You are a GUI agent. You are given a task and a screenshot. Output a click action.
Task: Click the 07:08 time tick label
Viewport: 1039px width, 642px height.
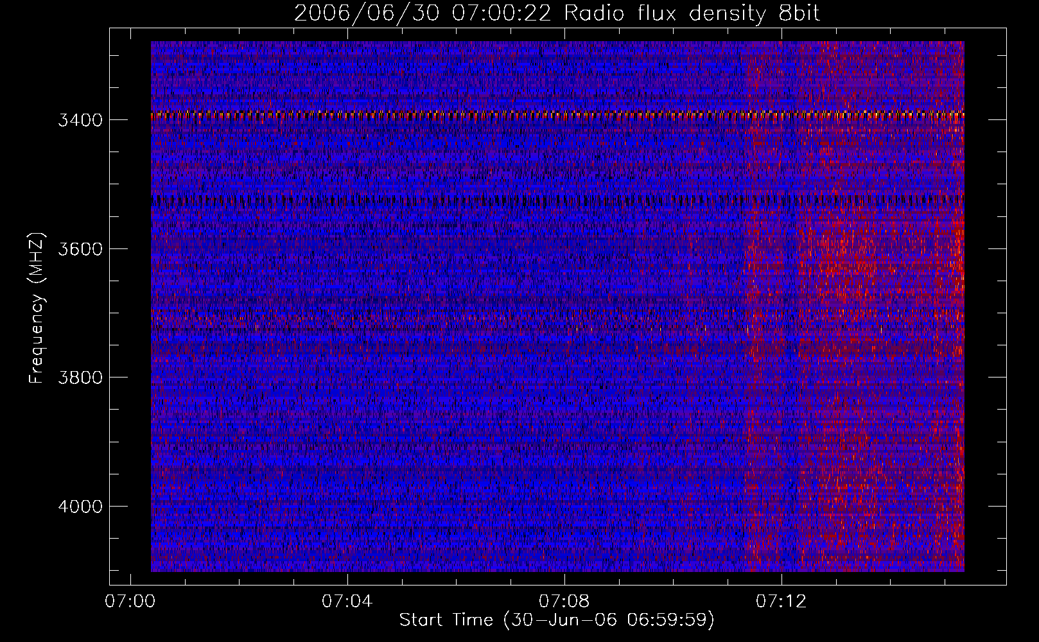click(x=564, y=602)
